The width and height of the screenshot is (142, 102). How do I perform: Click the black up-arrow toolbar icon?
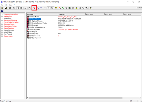tap(49, 8)
